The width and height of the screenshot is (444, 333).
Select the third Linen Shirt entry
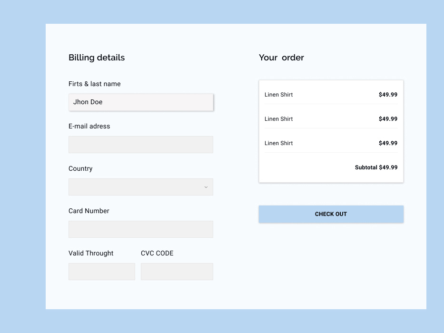(x=331, y=143)
